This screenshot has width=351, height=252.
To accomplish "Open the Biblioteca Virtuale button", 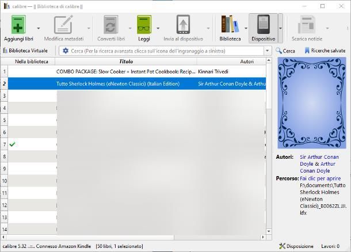I will [25, 51].
